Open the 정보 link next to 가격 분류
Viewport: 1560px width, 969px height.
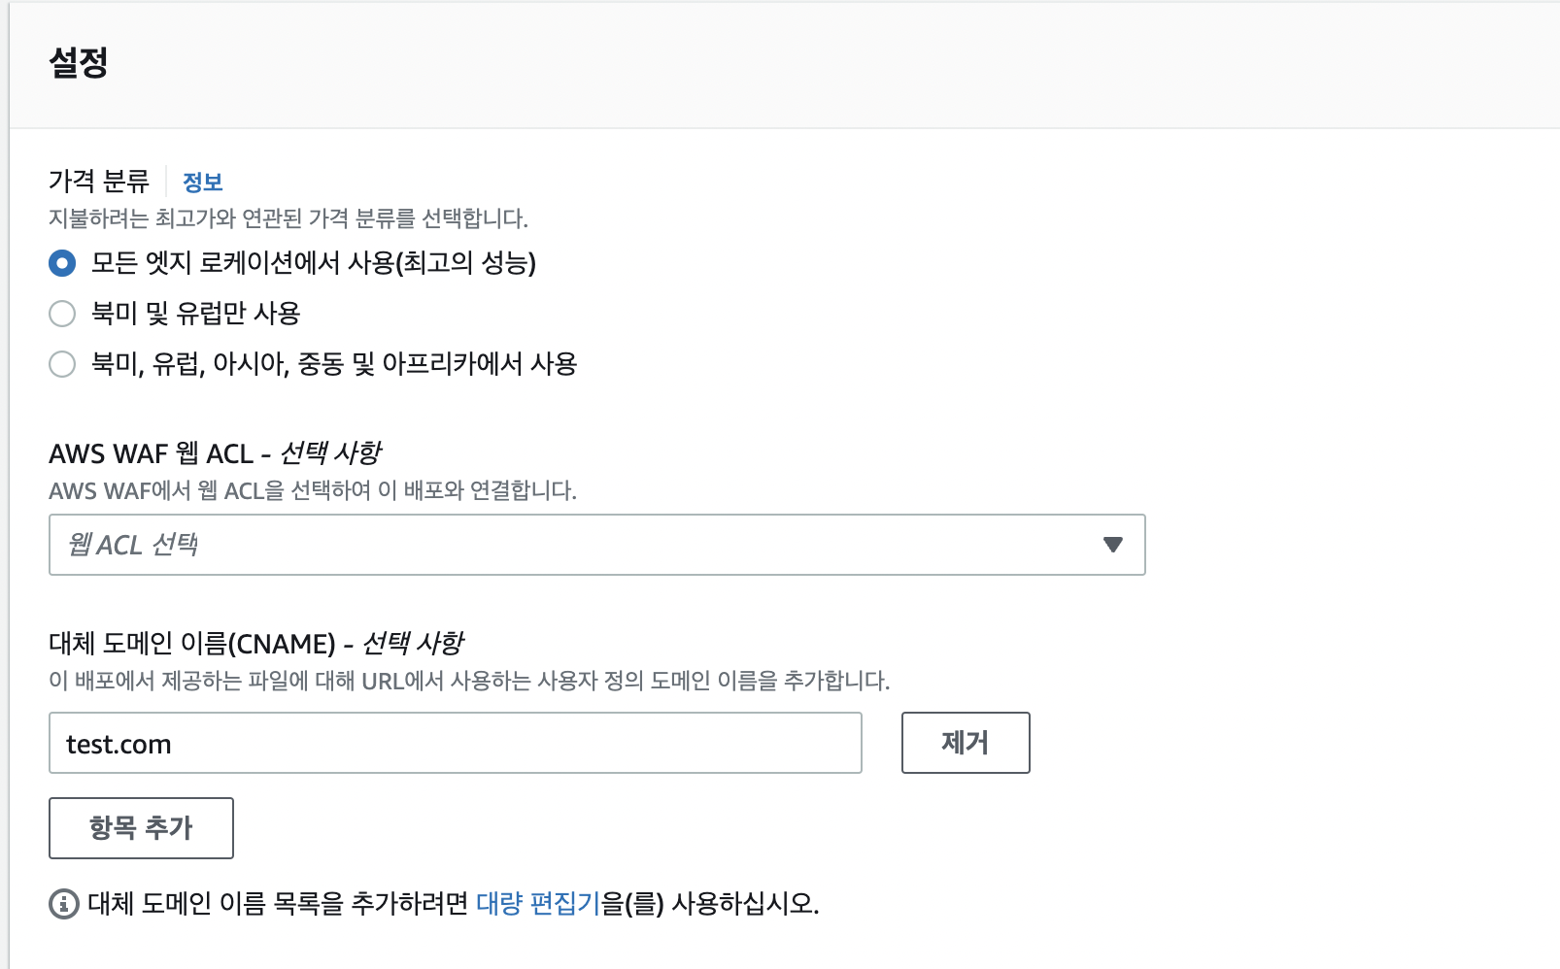pyautogui.click(x=203, y=182)
